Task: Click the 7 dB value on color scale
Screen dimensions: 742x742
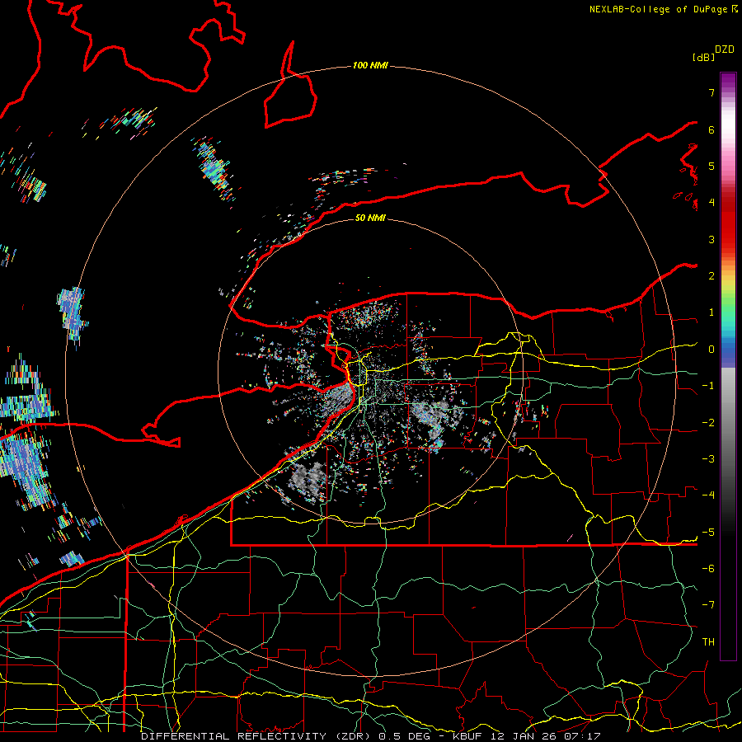Action: tap(711, 92)
